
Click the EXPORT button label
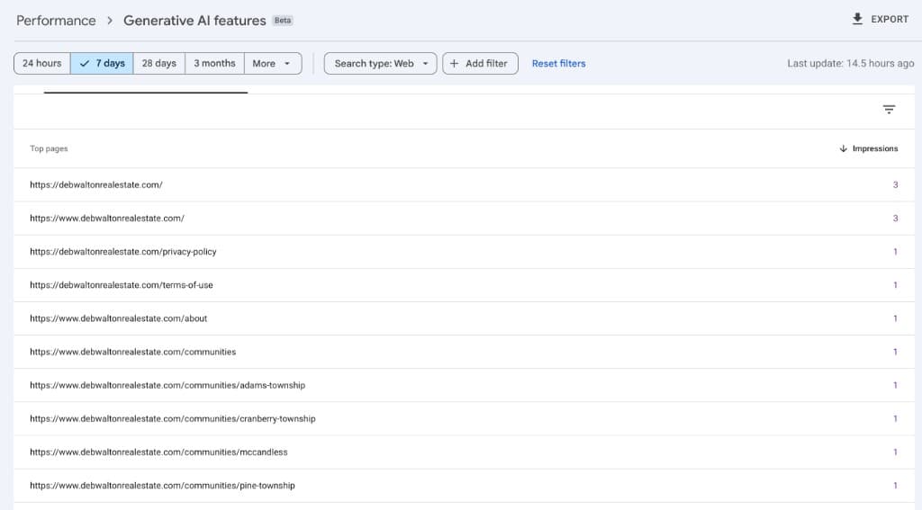(x=889, y=20)
